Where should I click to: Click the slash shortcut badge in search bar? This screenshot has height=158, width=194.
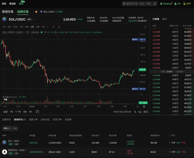coord(155,4)
